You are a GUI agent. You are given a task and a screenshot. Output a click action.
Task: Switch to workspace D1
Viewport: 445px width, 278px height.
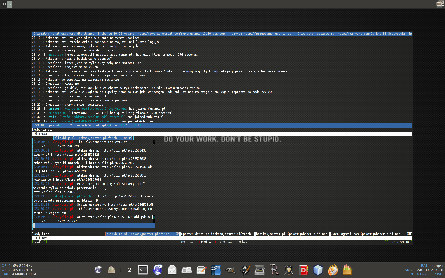coord(4,4)
